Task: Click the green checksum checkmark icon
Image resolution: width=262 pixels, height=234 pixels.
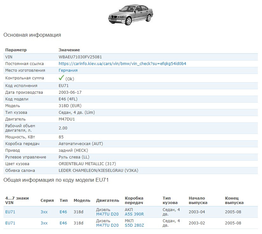Action: 61,78
